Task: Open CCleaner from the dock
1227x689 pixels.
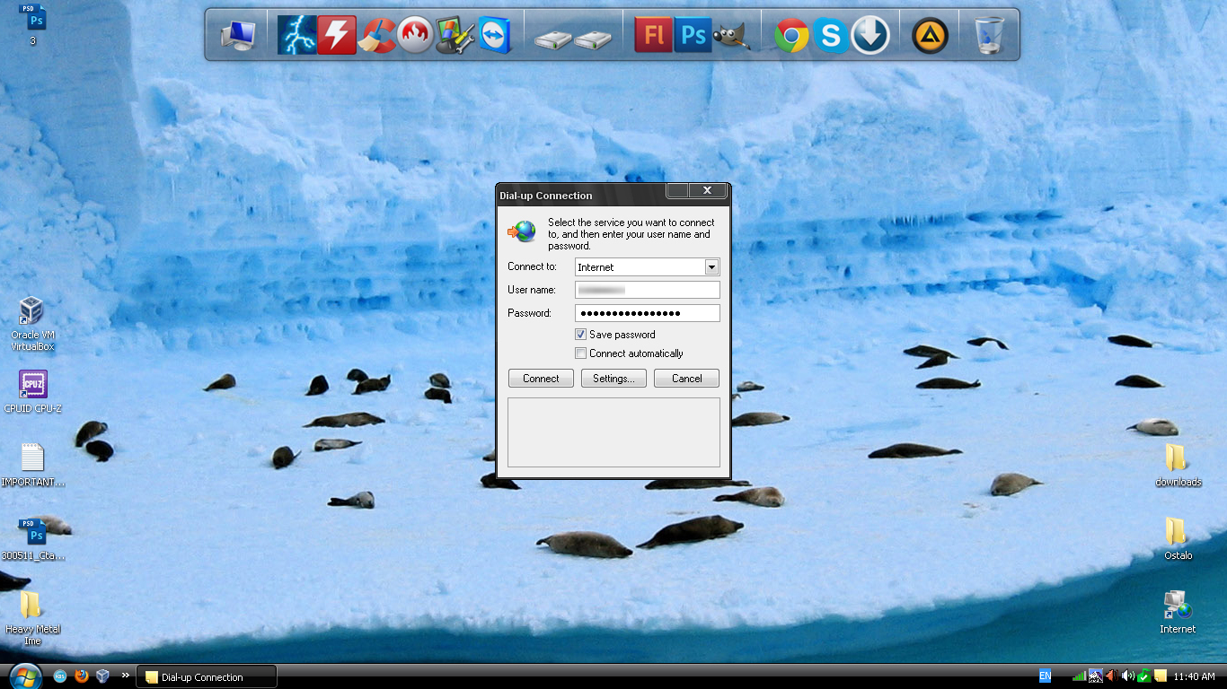Action: pos(376,36)
